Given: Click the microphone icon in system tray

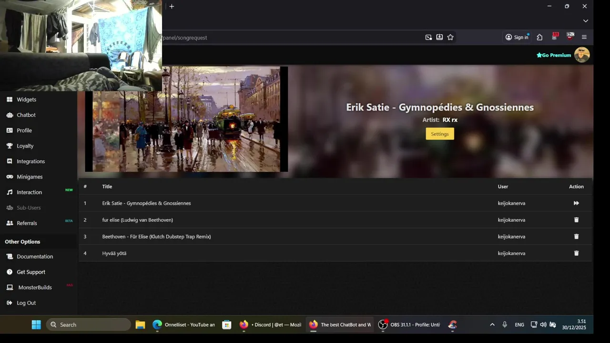Looking at the screenshot, I should 505,324.
